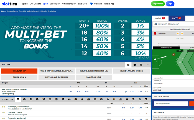Click the Multi-Bet bonus banner
Screen dimensions: 194x120
point(75,38)
